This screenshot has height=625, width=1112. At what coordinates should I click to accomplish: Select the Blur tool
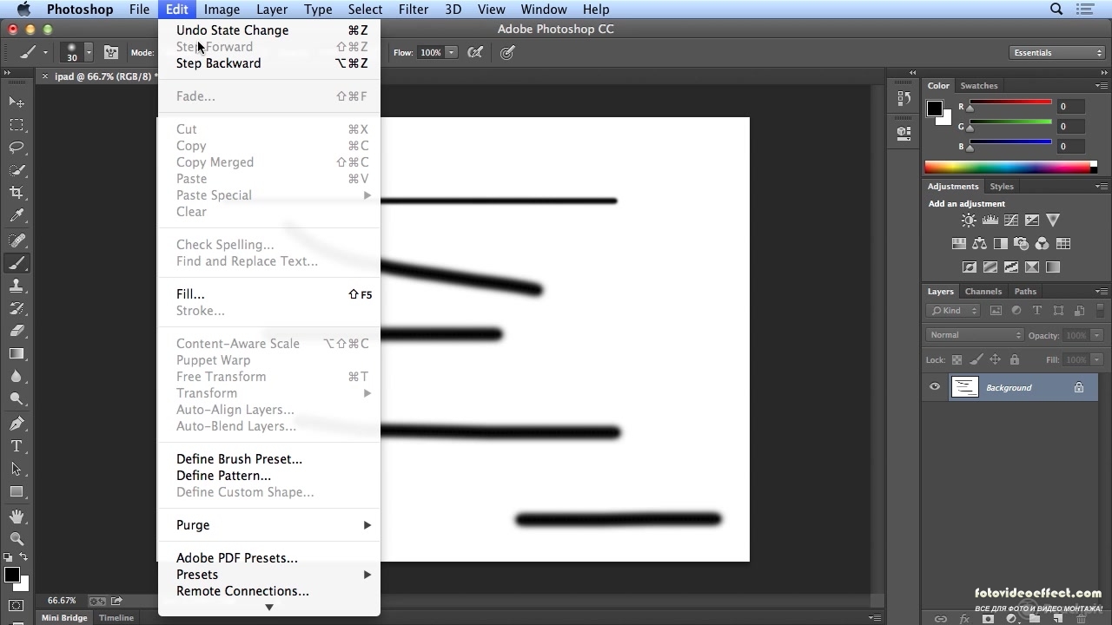point(17,377)
